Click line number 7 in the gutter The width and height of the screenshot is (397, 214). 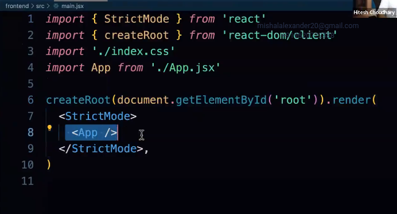click(30, 116)
